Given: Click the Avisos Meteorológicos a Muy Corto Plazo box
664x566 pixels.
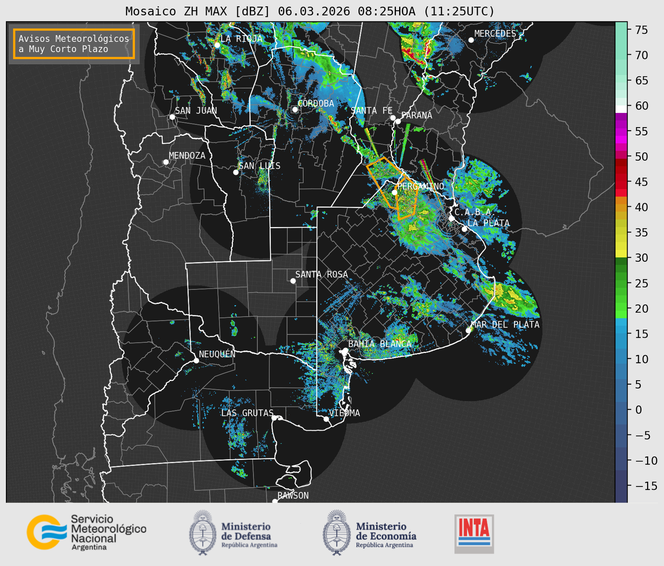Looking at the screenshot, I should tap(74, 44).
